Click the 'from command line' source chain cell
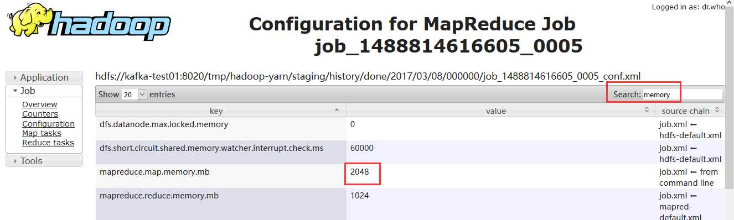Image resolution: width=734 pixels, height=220 pixels. pyautogui.click(x=689, y=177)
